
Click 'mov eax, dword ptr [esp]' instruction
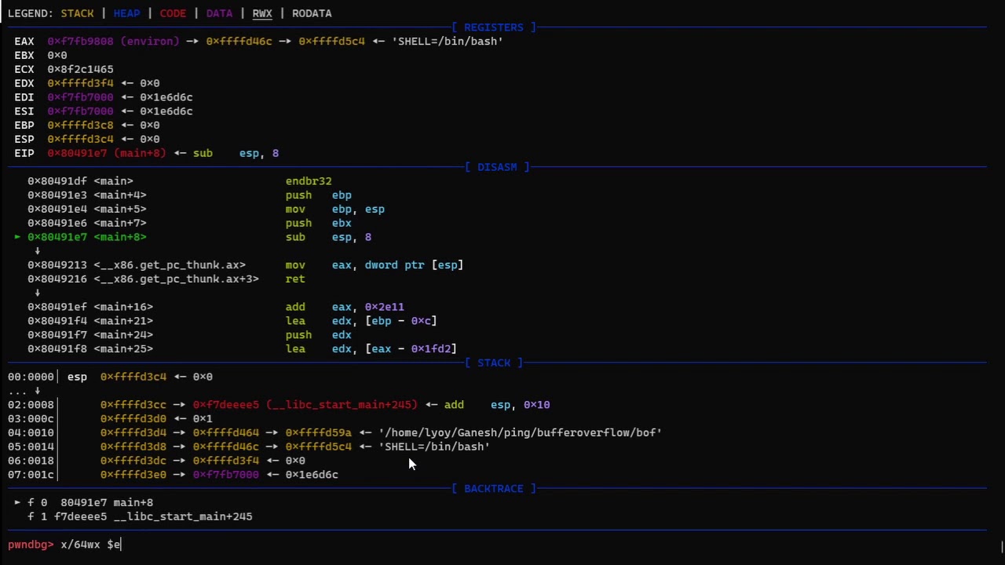tap(375, 265)
